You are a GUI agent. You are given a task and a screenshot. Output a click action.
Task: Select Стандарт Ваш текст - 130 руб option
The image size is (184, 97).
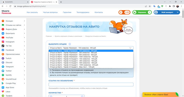tap(91, 67)
